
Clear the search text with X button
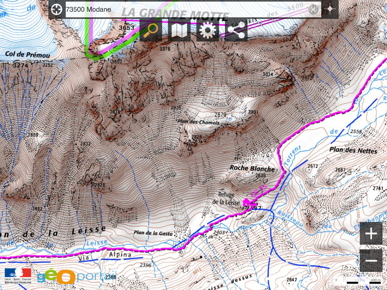314,10
